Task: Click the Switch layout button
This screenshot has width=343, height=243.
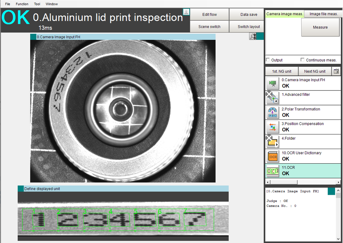Action: pos(249,26)
